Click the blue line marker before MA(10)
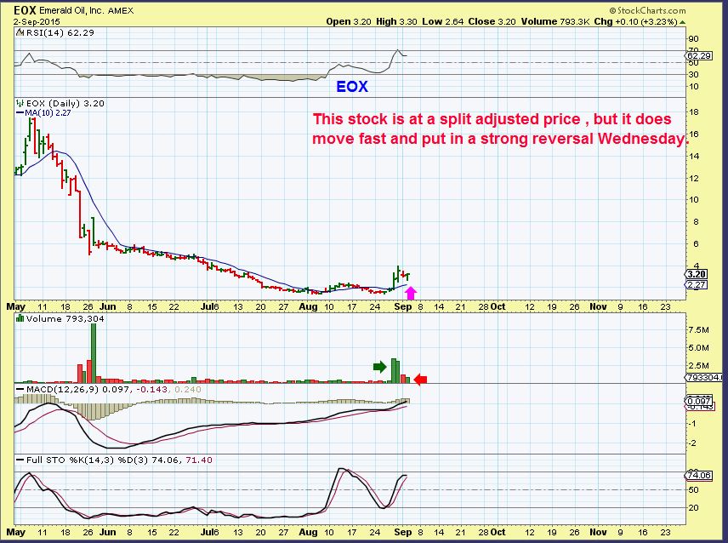 pyautogui.click(x=20, y=112)
